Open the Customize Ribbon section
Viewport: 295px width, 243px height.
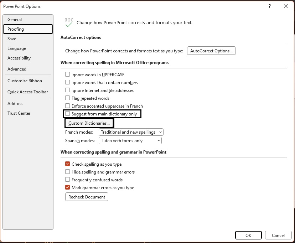(25, 81)
